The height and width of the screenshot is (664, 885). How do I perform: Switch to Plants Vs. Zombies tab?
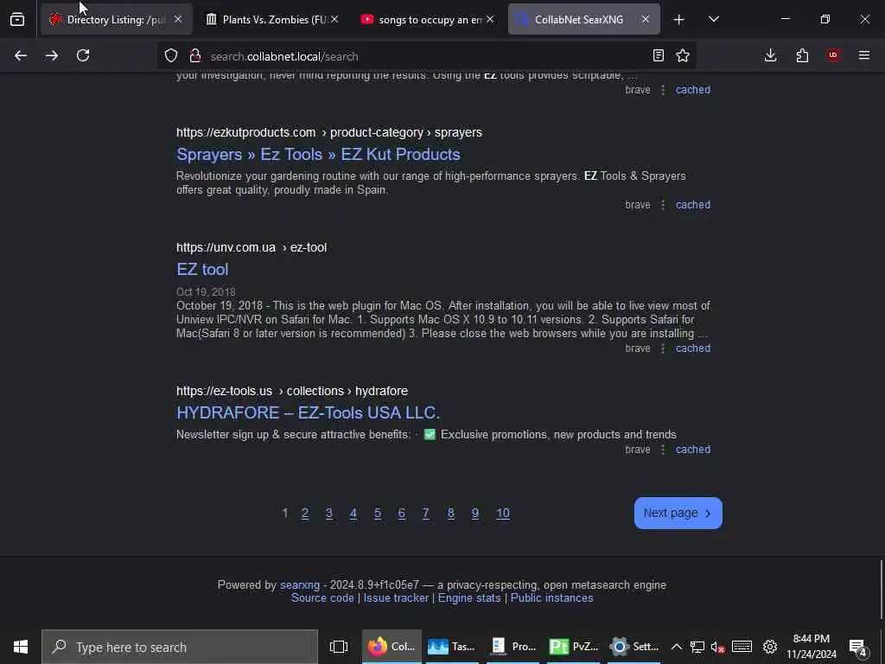point(271,19)
